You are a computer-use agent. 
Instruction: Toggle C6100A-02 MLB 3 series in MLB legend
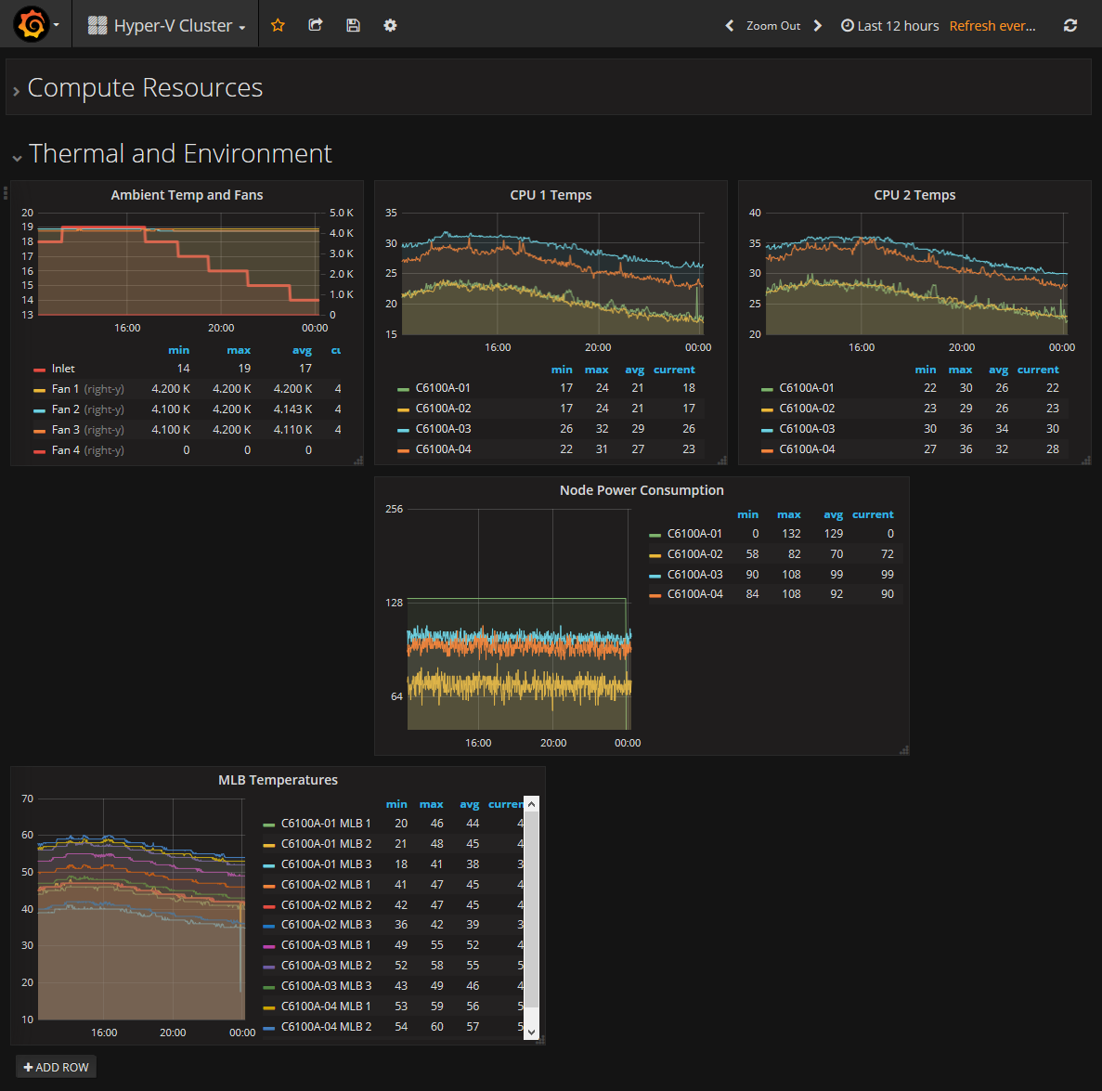click(x=326, y=925)
